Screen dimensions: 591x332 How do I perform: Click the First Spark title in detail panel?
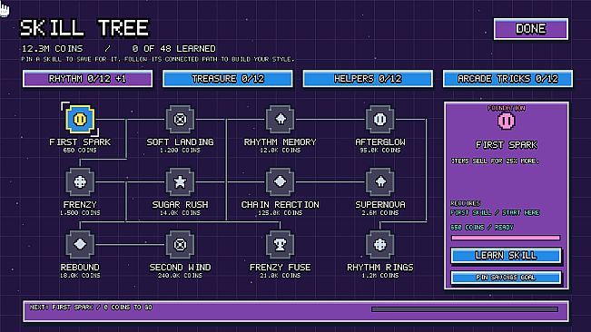(507, 145)
